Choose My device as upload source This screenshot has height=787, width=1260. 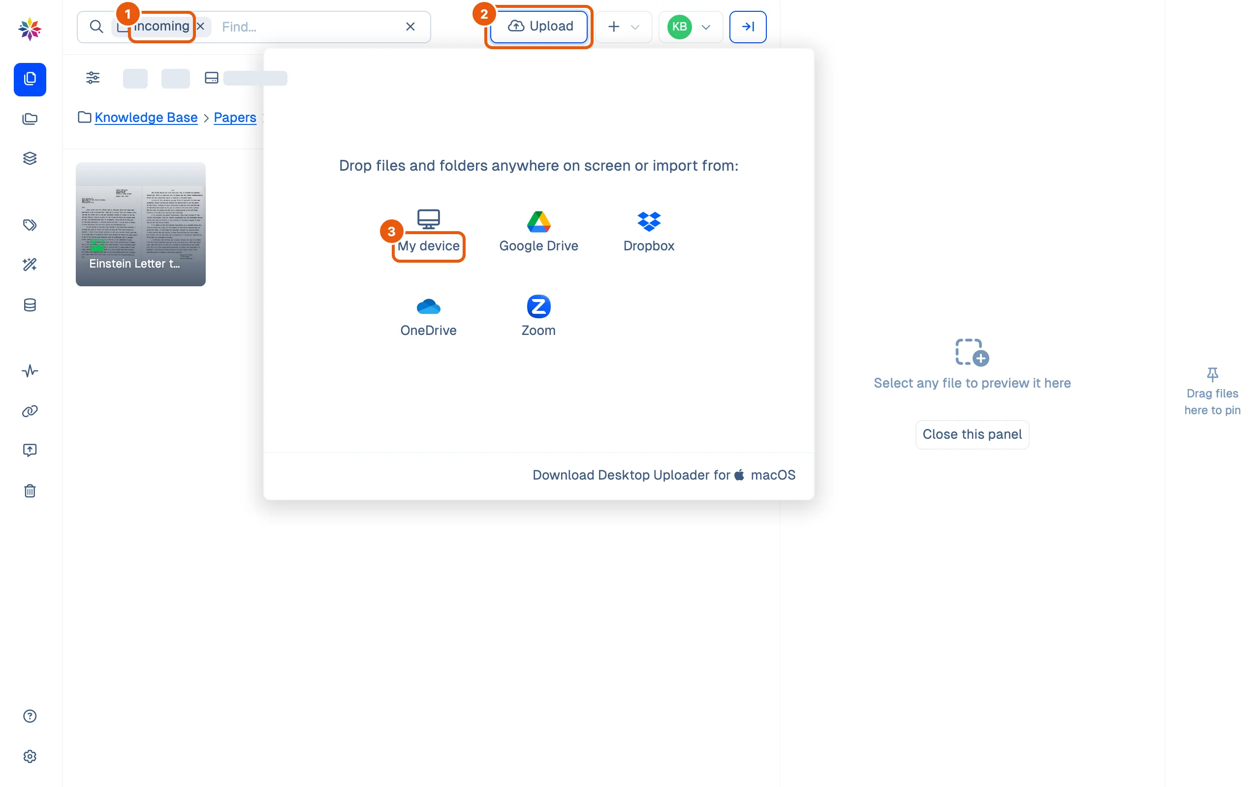coord(428,232)
